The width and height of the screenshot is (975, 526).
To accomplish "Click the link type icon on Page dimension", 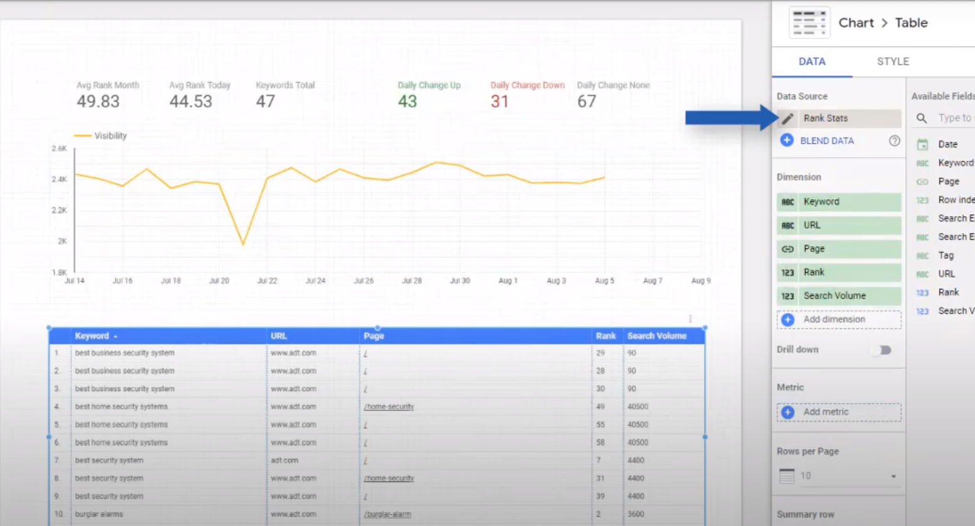I will click(788, 249).
